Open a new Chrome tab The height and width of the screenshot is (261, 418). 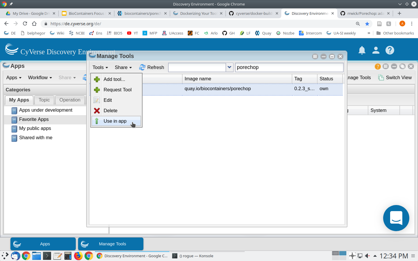(399, 13)
